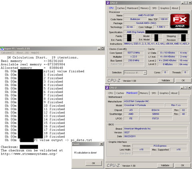
Task: Minimize the top CPU-Z window
Action: [x=183, y=3]
